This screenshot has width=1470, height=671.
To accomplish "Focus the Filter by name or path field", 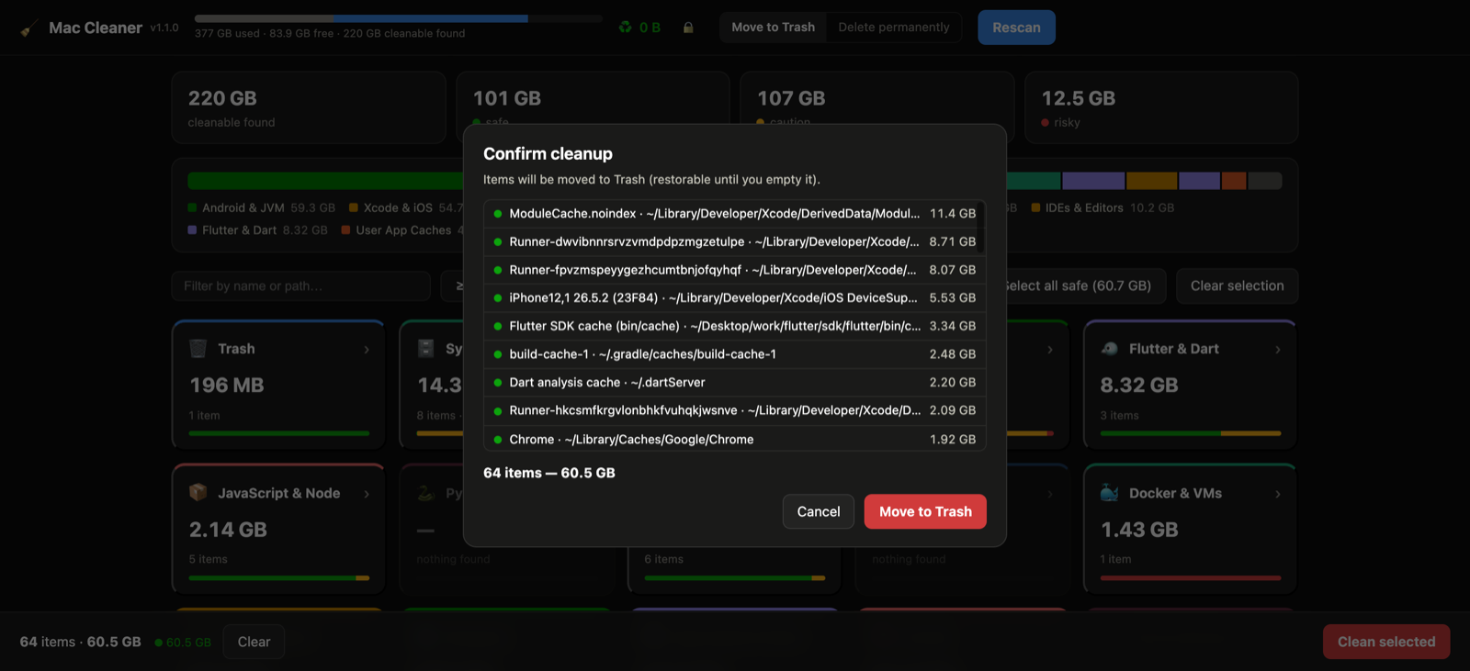I will [300, 286].
